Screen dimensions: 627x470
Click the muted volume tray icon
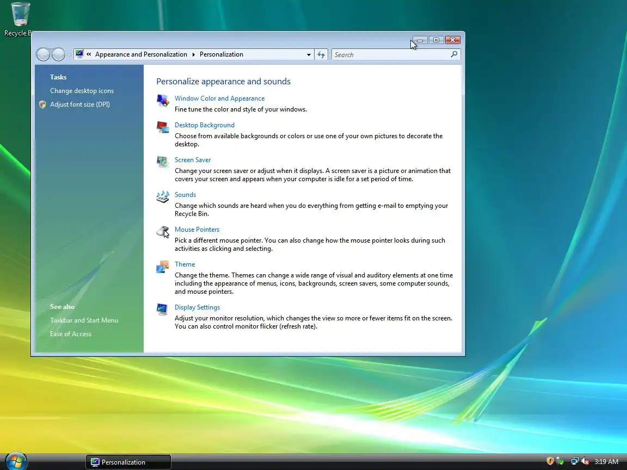585,461
